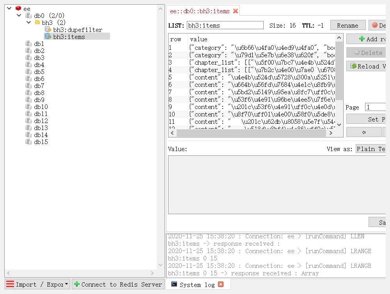Screen dimensions: 390x294
Task: Collapse the db0 database node
Action: pyautogui.click(x=19, y=16)
